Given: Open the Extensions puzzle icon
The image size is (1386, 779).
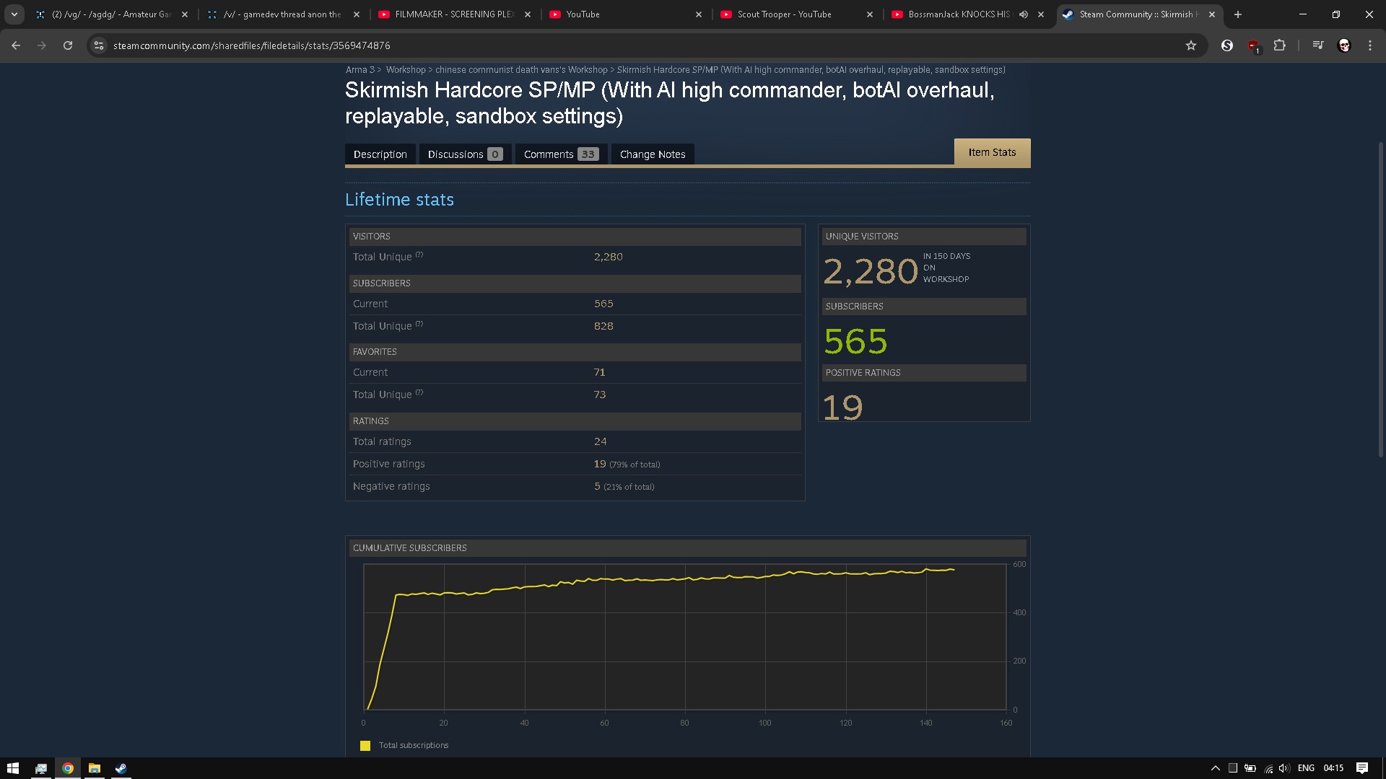Looking at the screenshot, I should click(1279, 45).
